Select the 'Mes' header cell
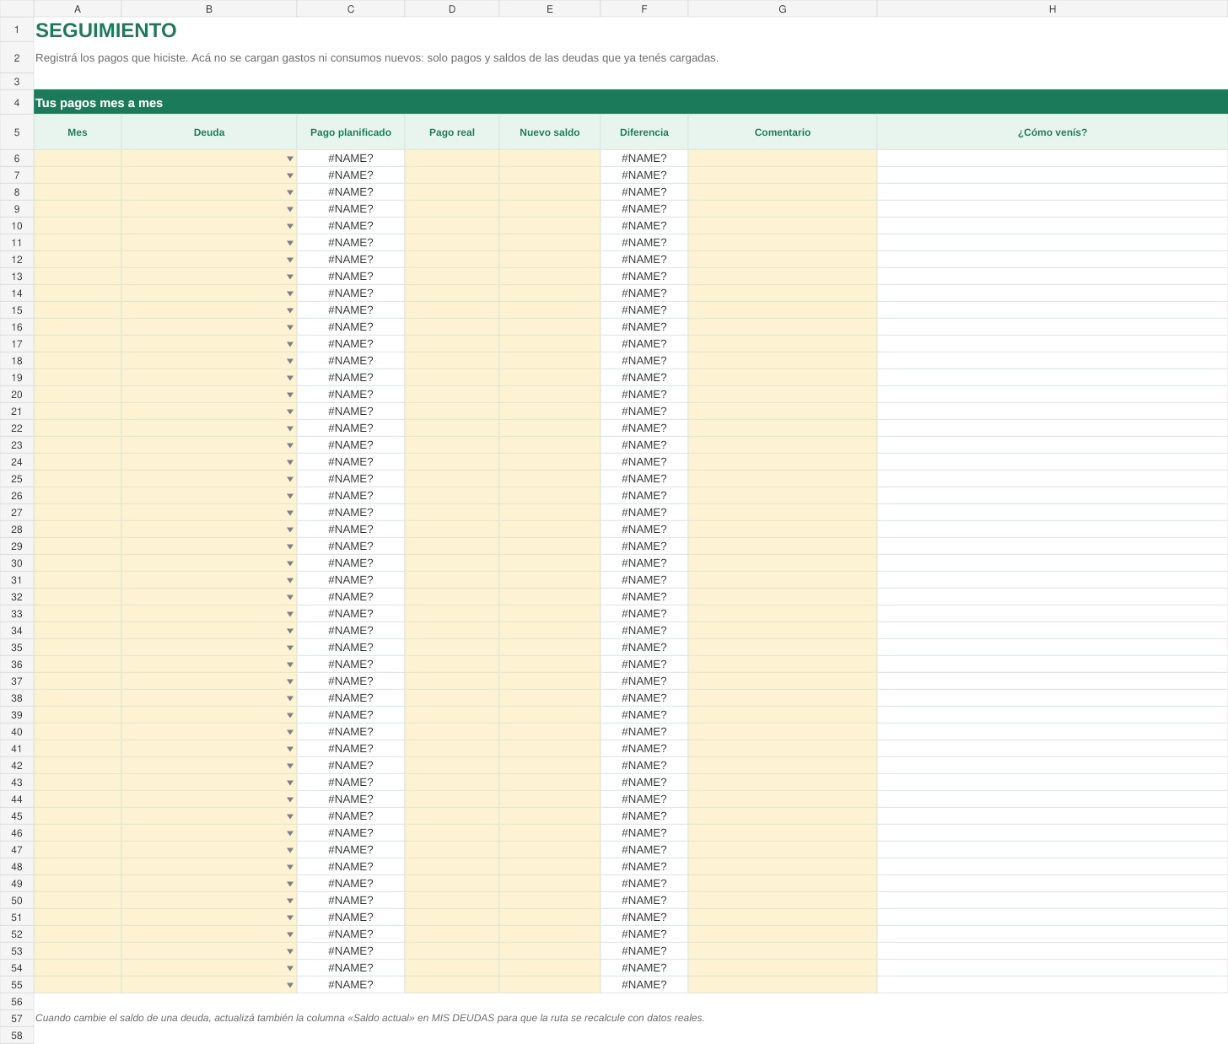The width and height of the screenshot is (1228, 1044). point(78,132)
